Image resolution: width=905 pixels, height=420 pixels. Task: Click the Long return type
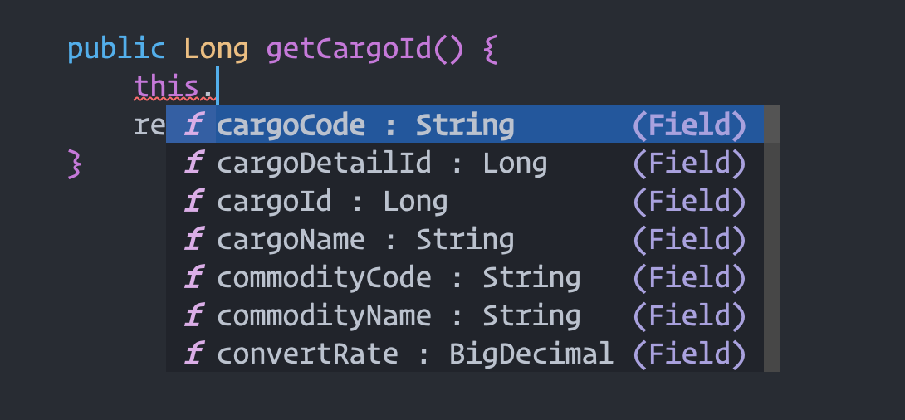216,49
